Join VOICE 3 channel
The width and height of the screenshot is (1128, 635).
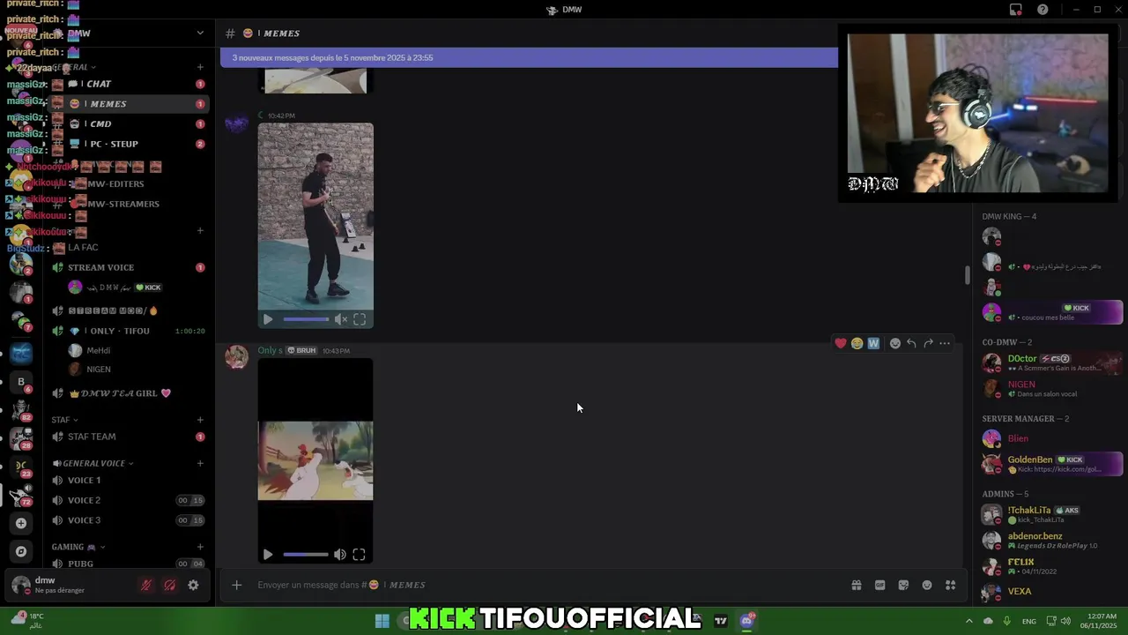point(130,520)
